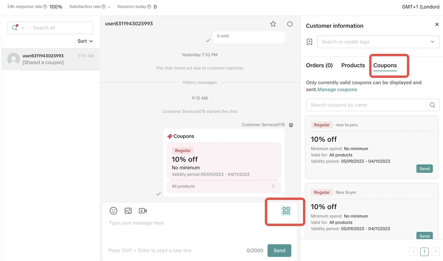Open the Sort dropdown
Image resolution: width=443 pixels, height=261 pixels.
(85, 41)
